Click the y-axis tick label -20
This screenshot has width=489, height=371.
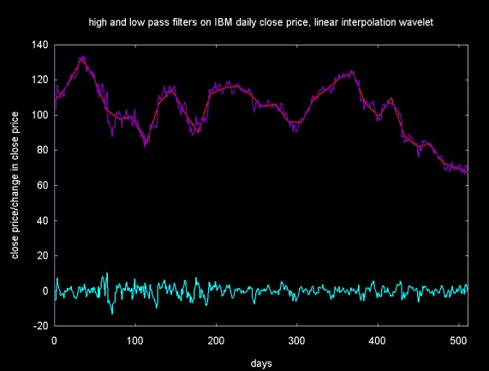pyautogui.click(x=41, y=326)
